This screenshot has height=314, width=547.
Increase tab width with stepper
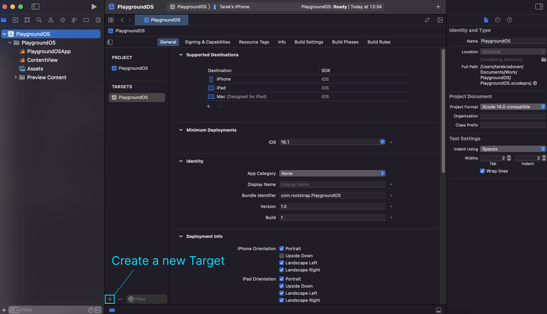point(509,156)
